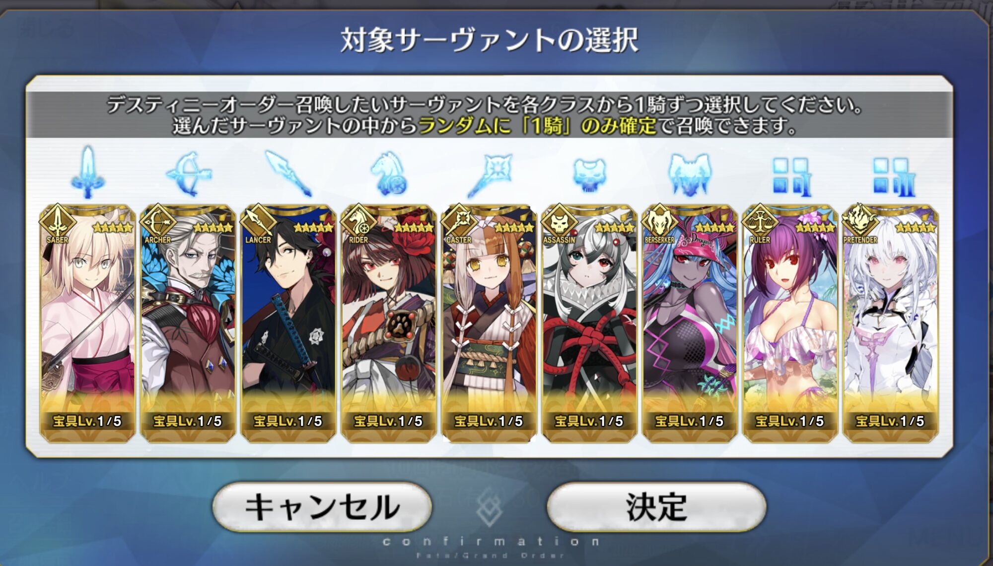Viewport: 993px width, 566px height.
Task: Choose the Ruler servant card in swimsuit
Action: tap(790, 323)
